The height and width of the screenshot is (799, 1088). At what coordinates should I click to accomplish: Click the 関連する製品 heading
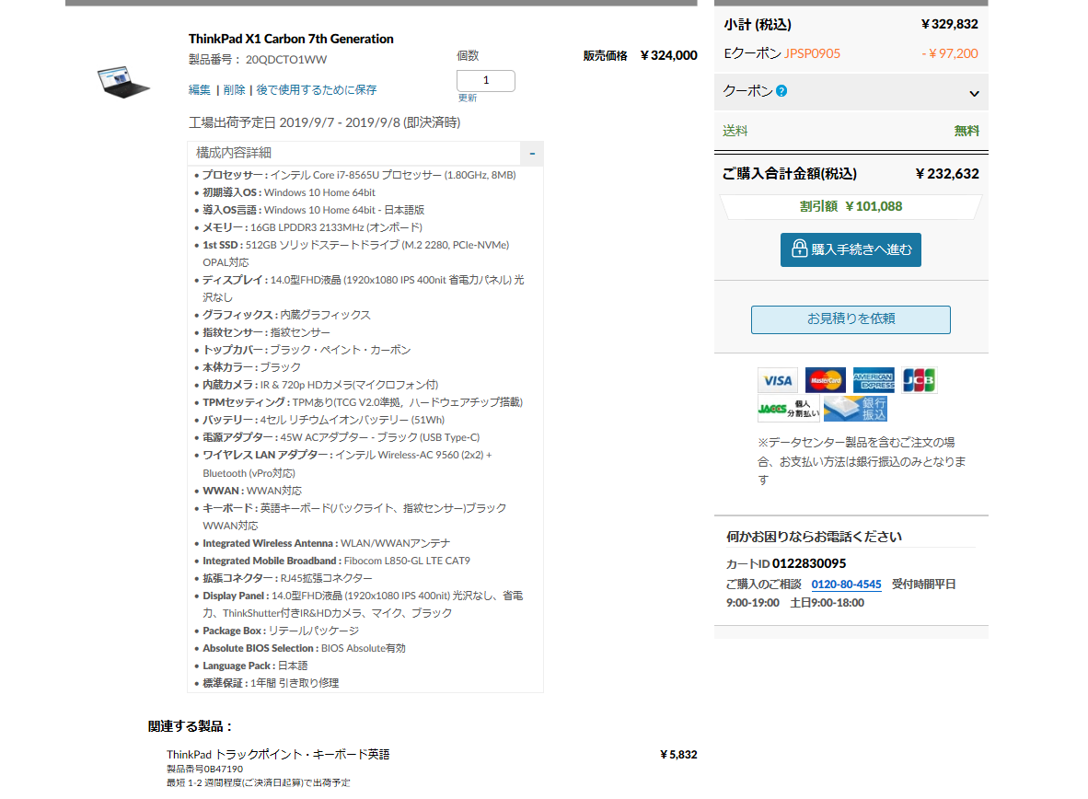click(190, 726)
